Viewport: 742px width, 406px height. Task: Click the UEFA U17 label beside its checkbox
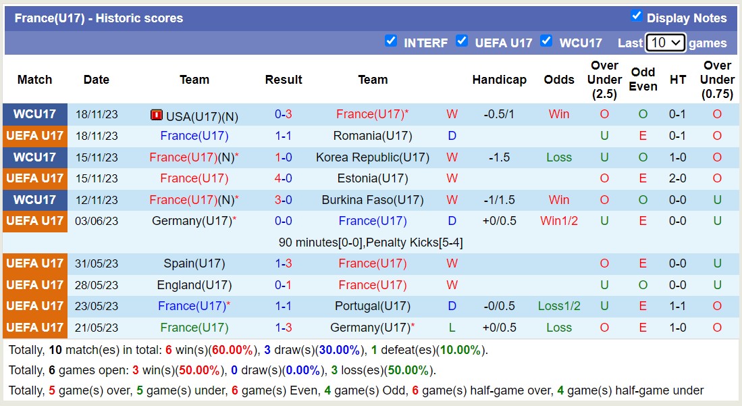click(504, 43)
